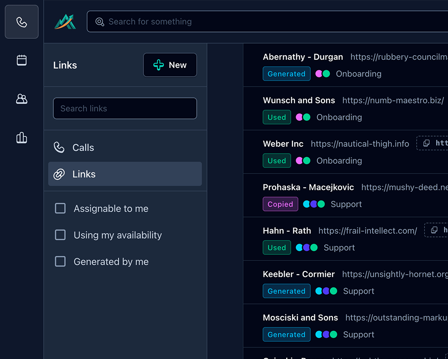Click the Generated badge on Keebler - Cormier

tap(287, 291)
